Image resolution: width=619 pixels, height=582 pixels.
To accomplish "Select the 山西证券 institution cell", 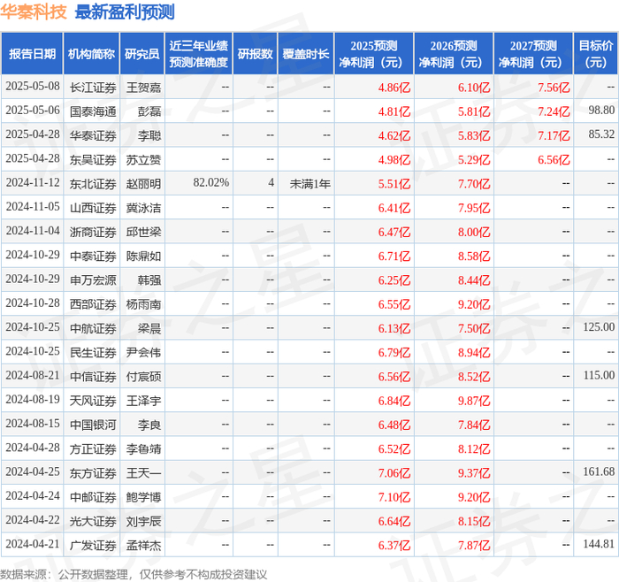I will (x=93, y=208).
